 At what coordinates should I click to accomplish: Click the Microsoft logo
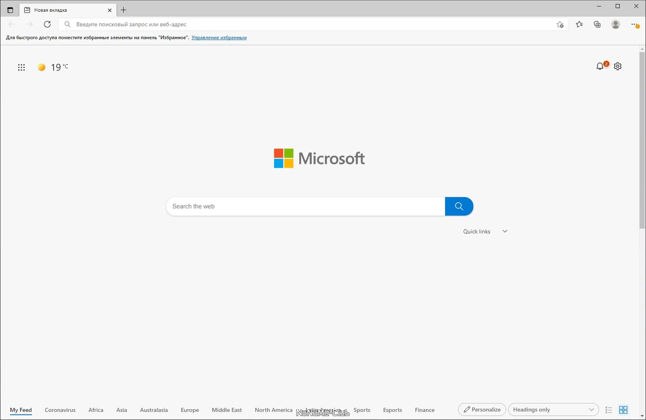click(x=319, y=158)
